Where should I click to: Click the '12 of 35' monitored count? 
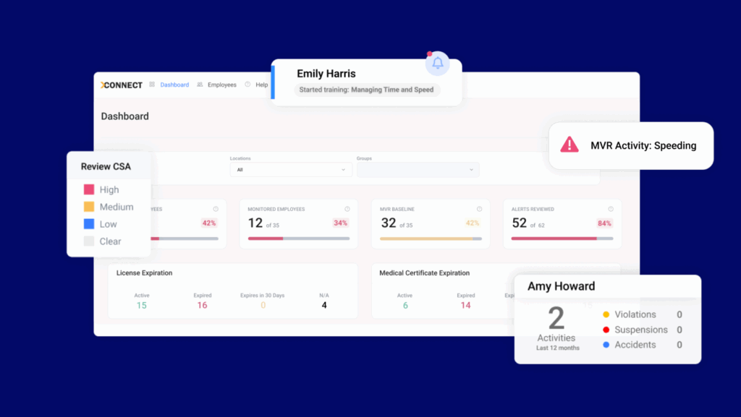click(x=263, y=223)
